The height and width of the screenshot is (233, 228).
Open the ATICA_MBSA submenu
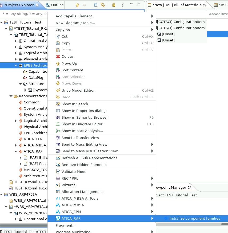(x=102, y=205)
